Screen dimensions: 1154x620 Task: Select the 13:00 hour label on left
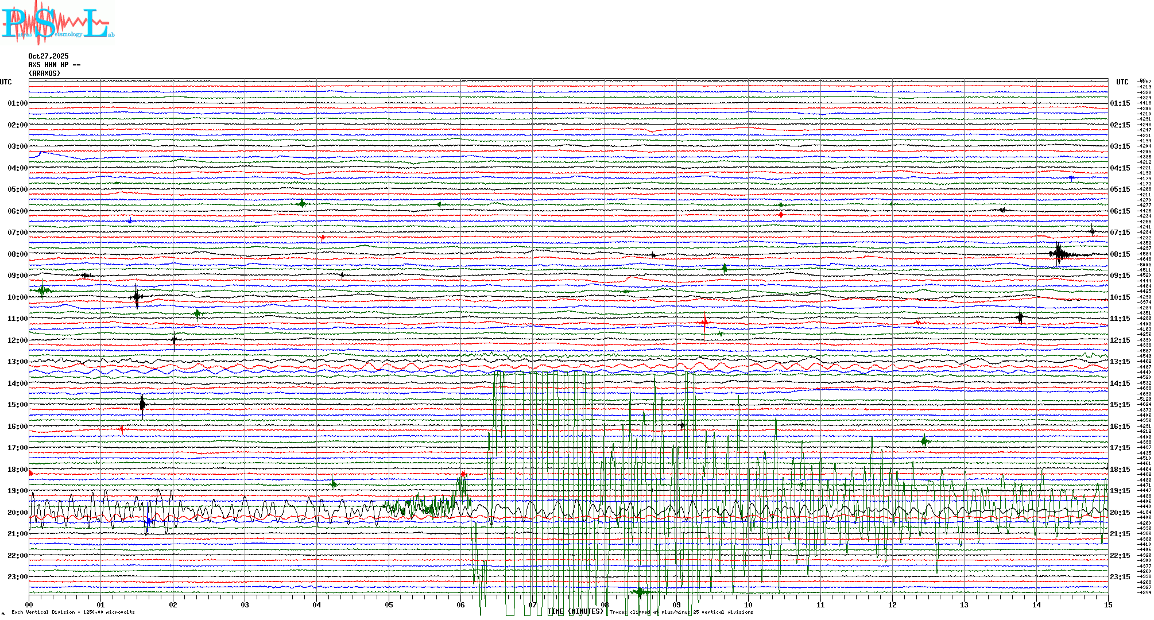(17, 362)
